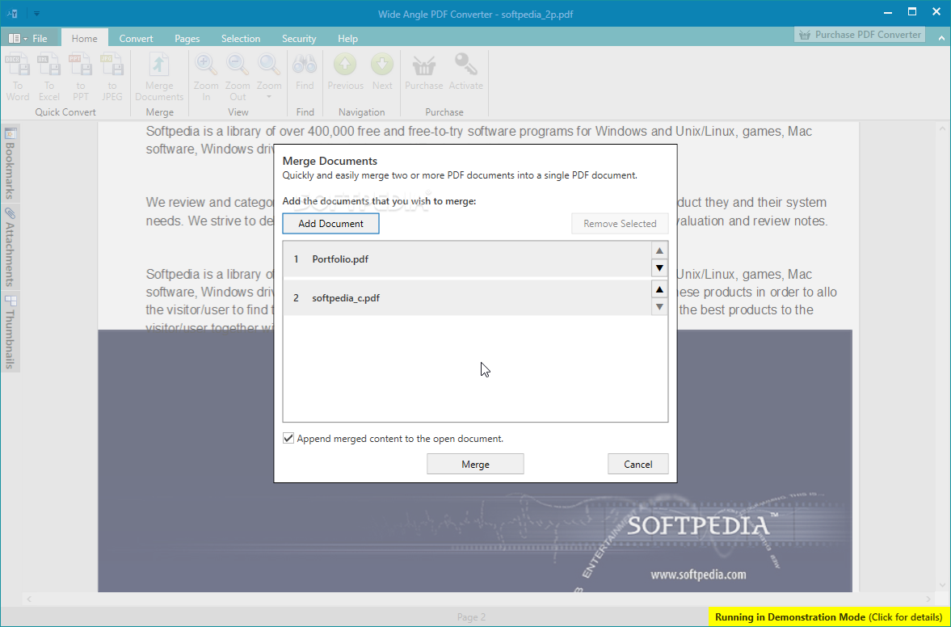
Task: Click the Merge button in dialog
Action: tap(475, 464)
